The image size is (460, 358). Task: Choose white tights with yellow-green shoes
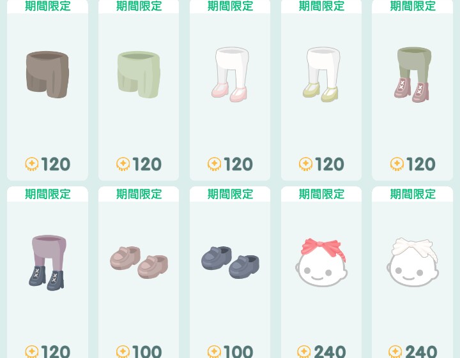[321, 75]
